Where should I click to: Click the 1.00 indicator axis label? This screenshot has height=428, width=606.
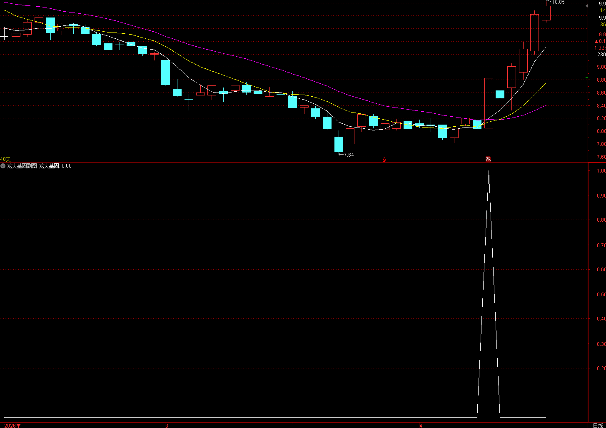(601, 171)
